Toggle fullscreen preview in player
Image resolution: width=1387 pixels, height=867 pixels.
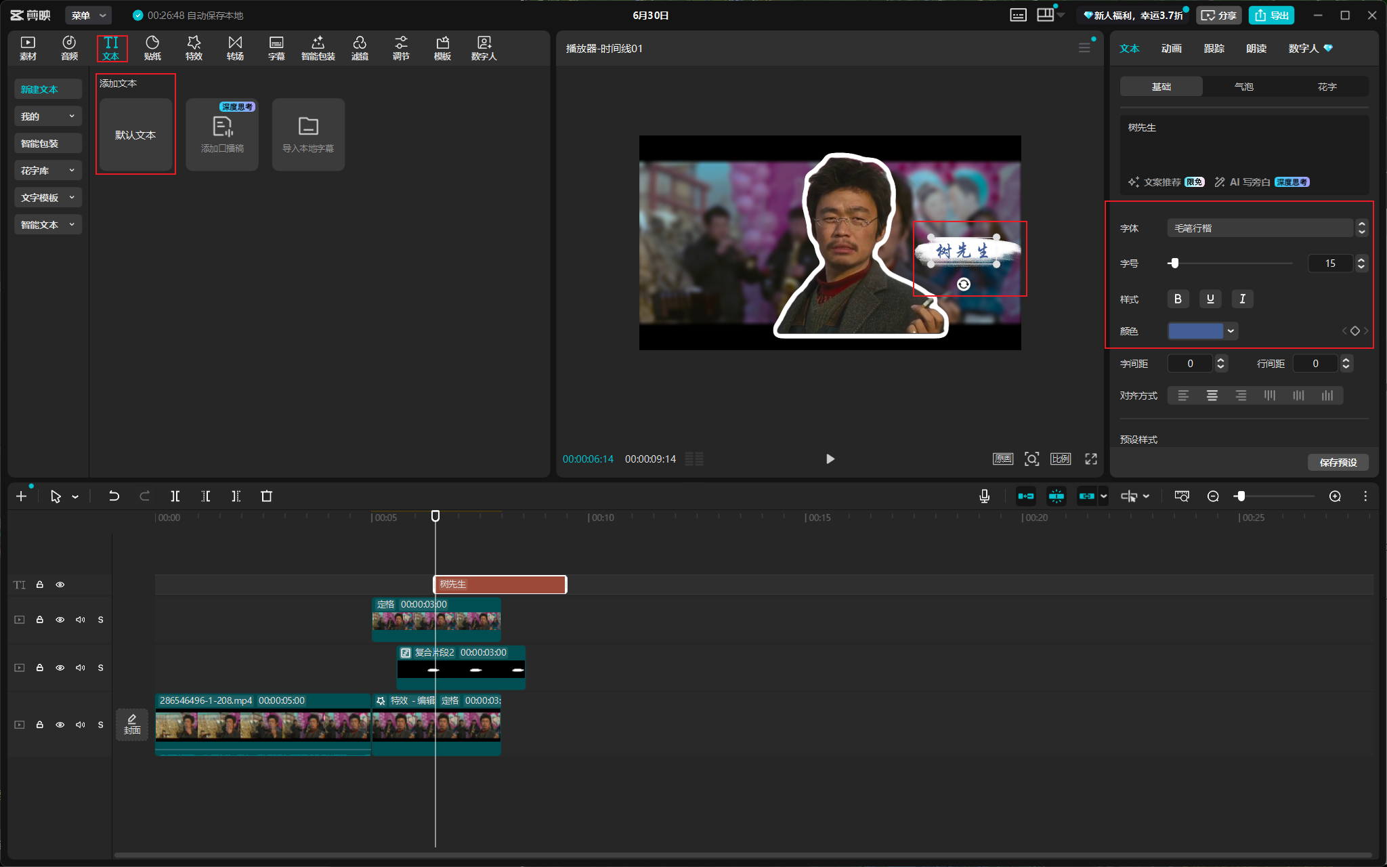click(1090, 459)
